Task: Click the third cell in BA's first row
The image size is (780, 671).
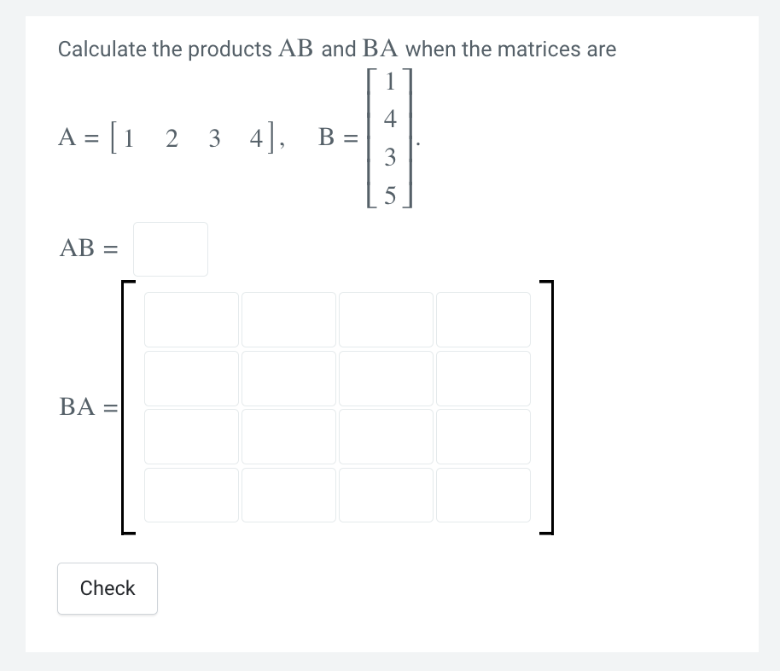Action: coord(386,319)
